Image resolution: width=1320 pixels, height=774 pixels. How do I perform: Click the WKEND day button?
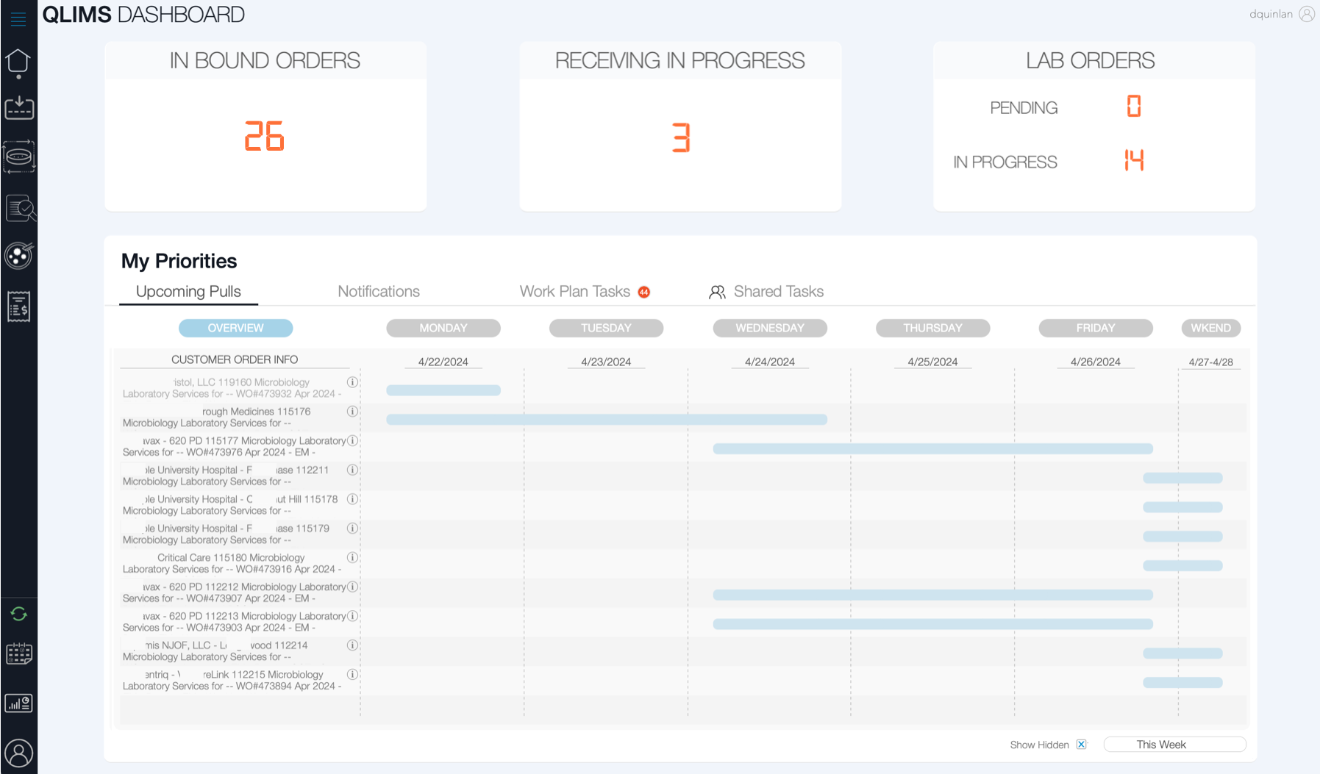coord(1210,328)
